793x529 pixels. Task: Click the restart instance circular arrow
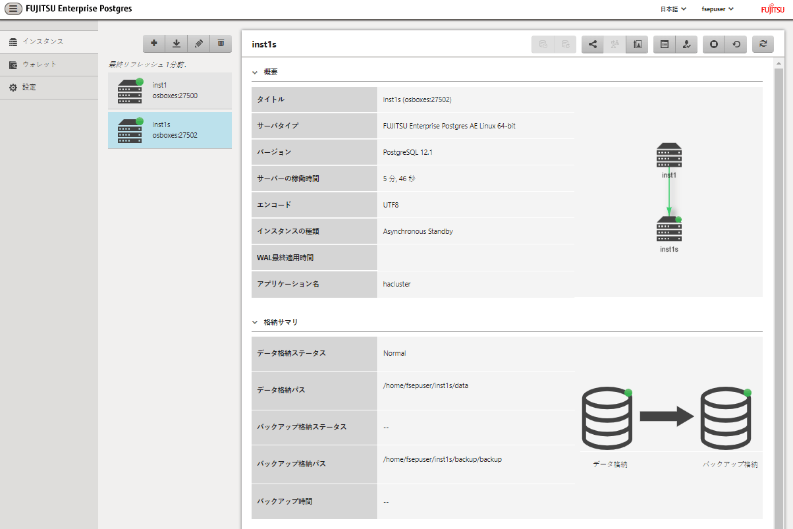(x=736, y=44)
